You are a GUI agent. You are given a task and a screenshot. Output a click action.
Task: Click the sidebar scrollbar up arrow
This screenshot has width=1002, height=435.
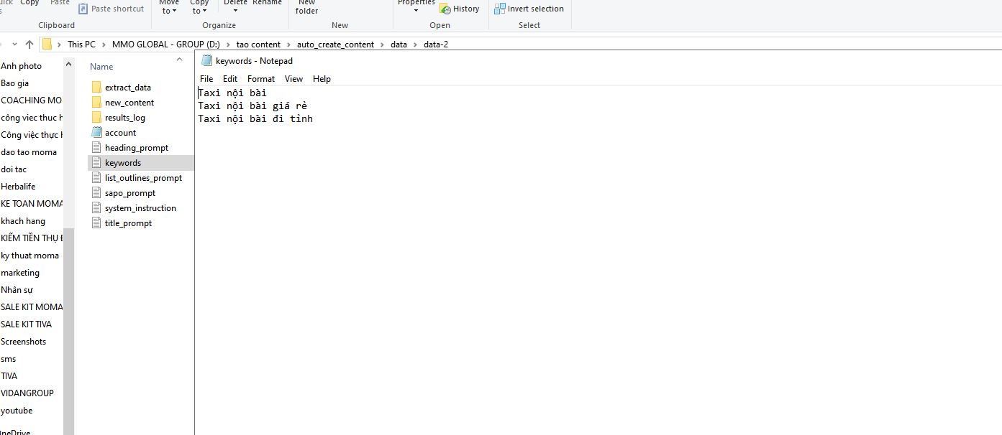pyautogui.click(x=69, y=64)
